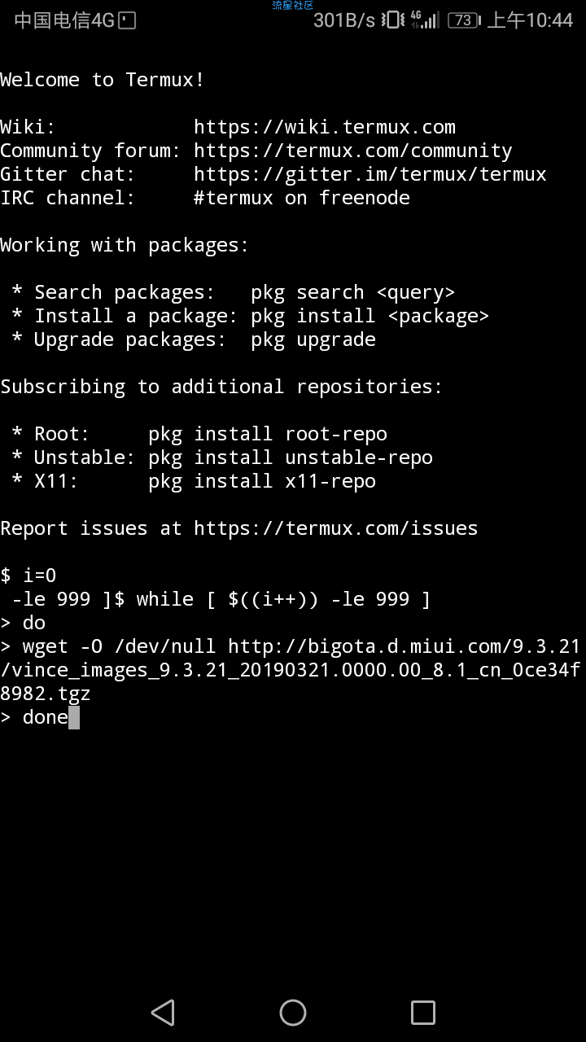Tap the terminal cursor after done
The image size is (586, 1042).
point(74,717)
